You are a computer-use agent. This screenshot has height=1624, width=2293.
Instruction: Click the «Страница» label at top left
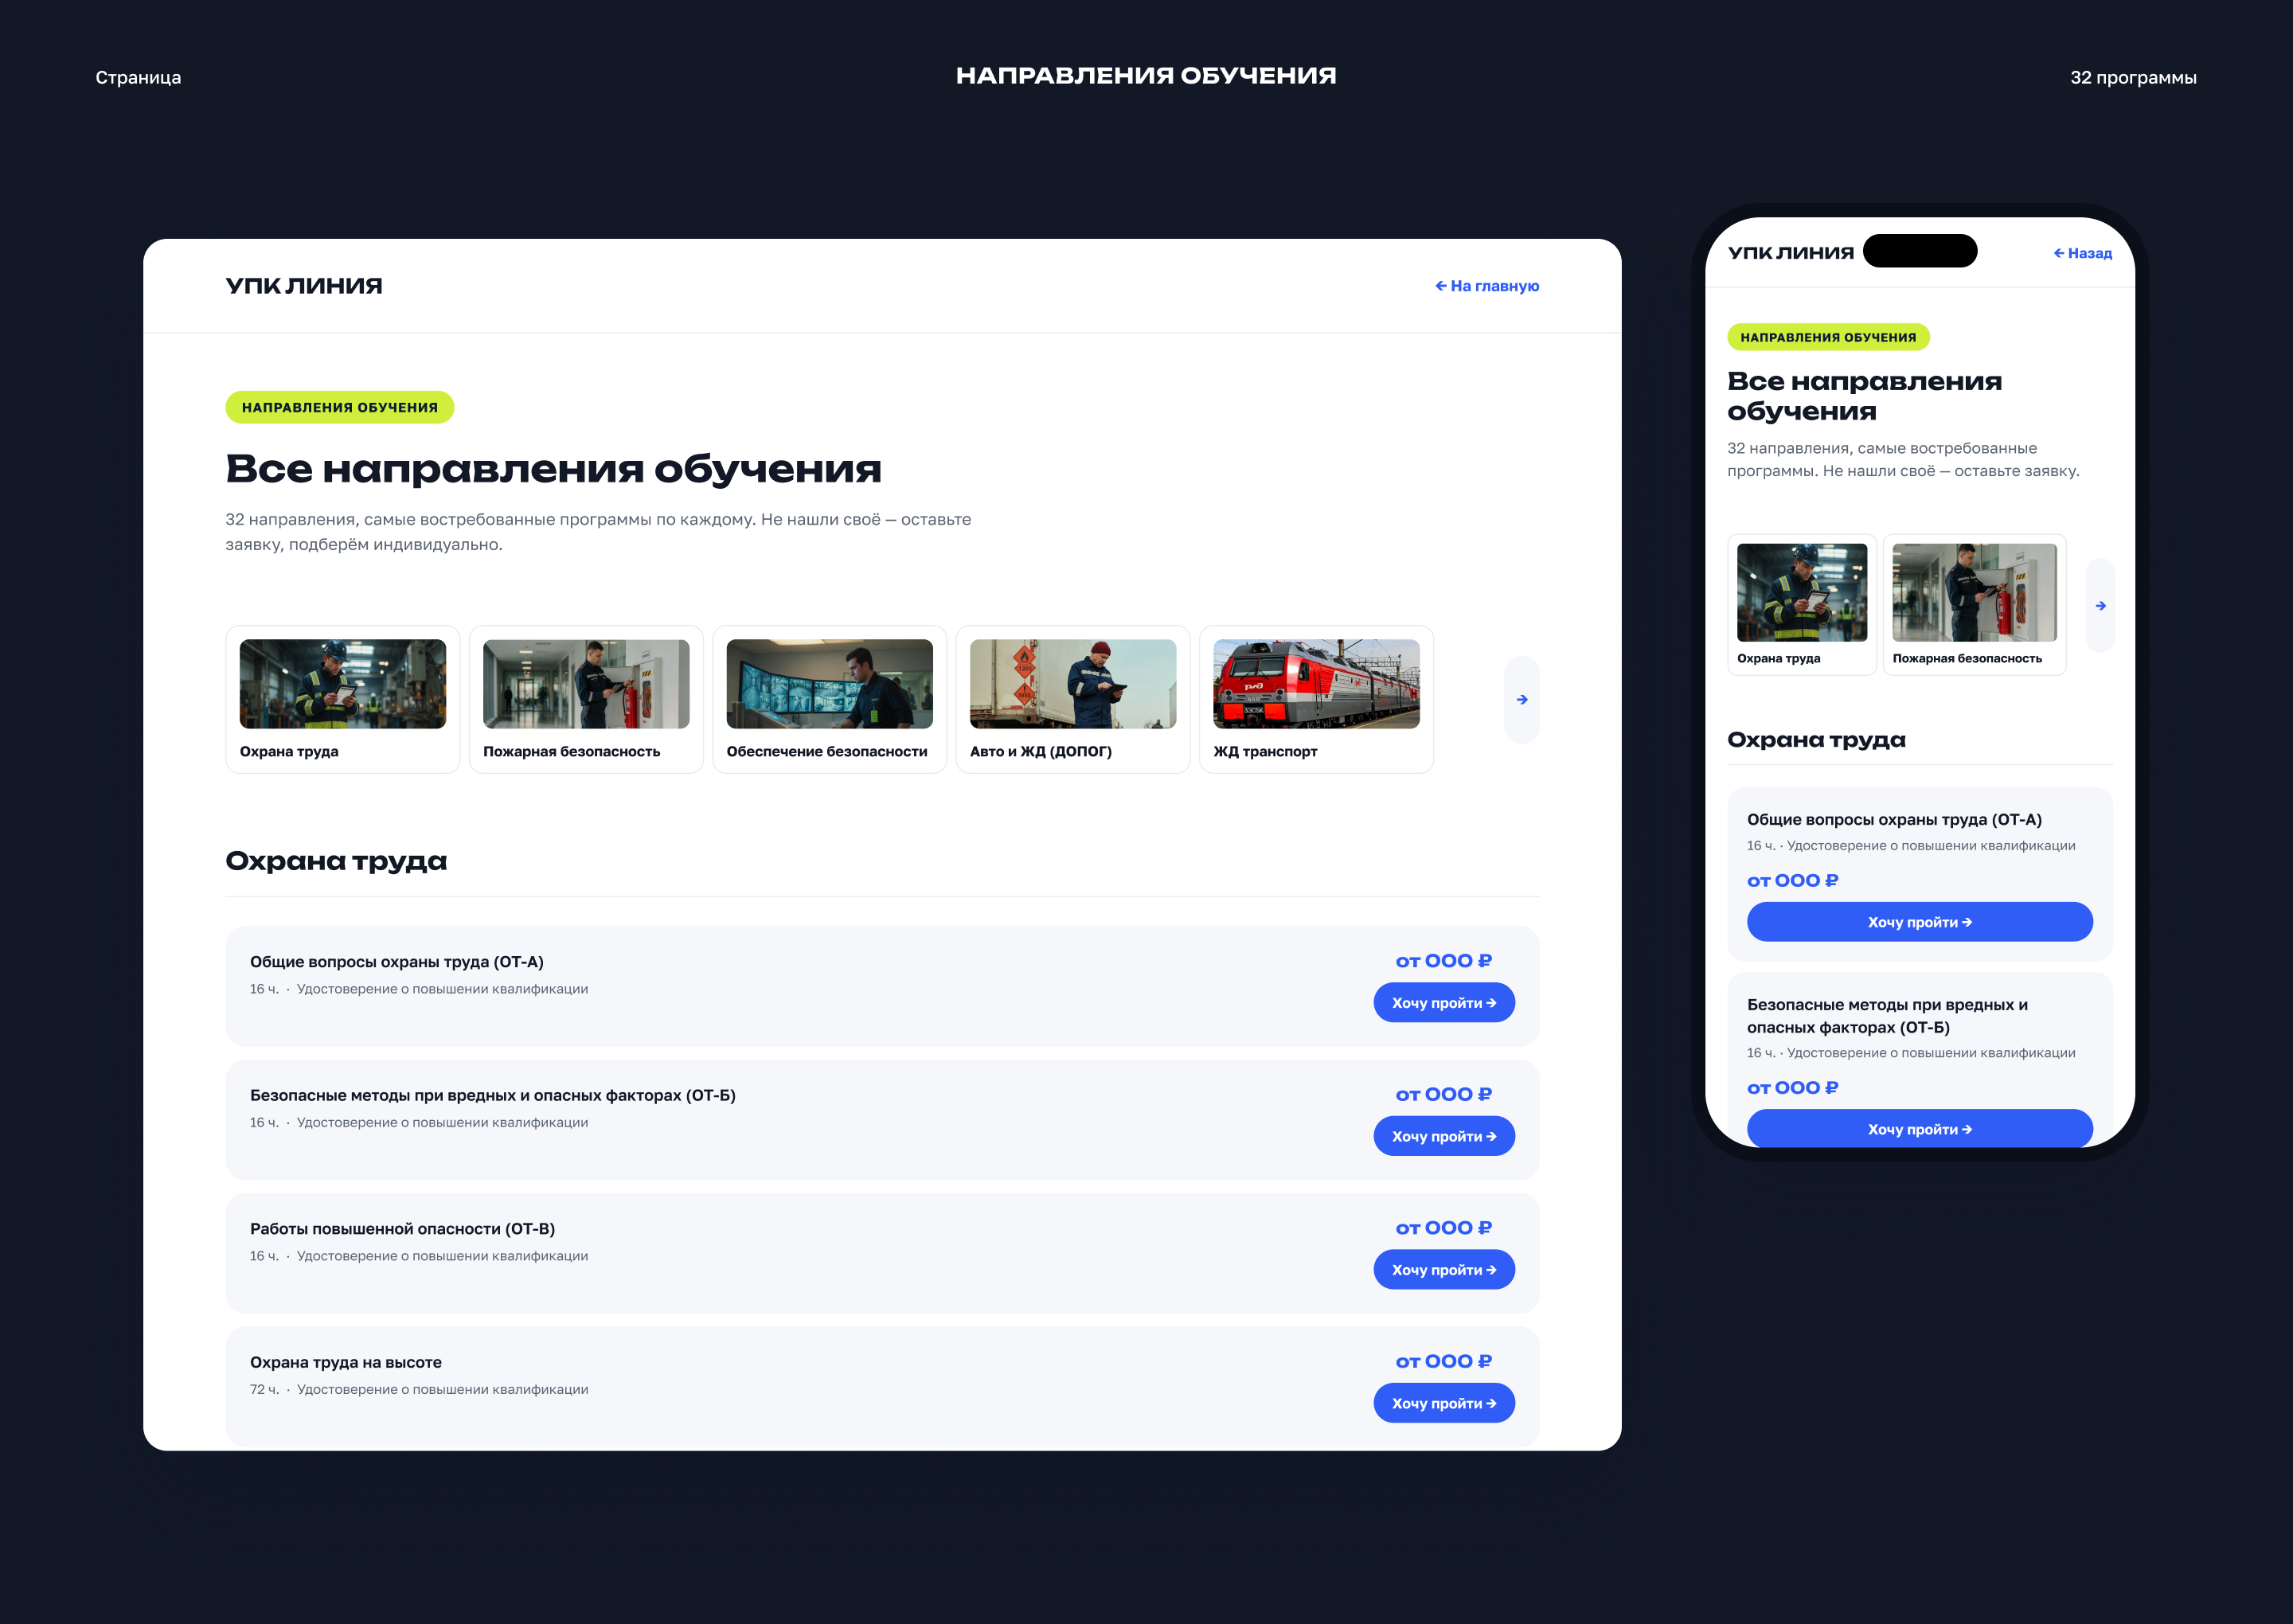pos(138,78)
